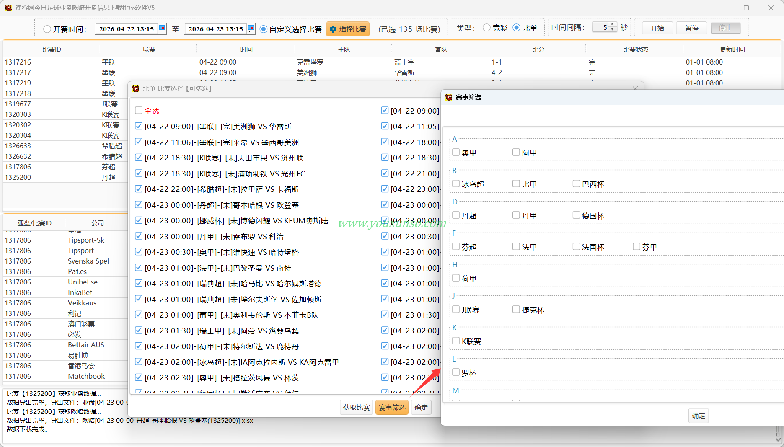
Task: Uncheck match 哥本哈根 VS 欧登塞
Action: [139, 204]
